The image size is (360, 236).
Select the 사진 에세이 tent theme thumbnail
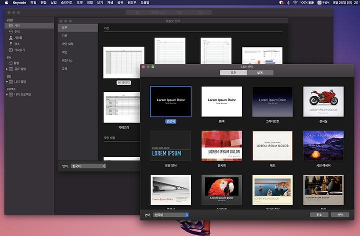(x=323, y=145)
